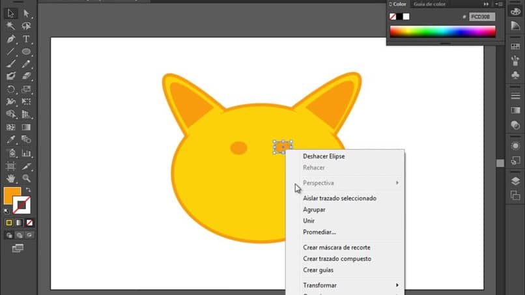
Task: Choose the Lasso tool
Action: click(26, 26)
